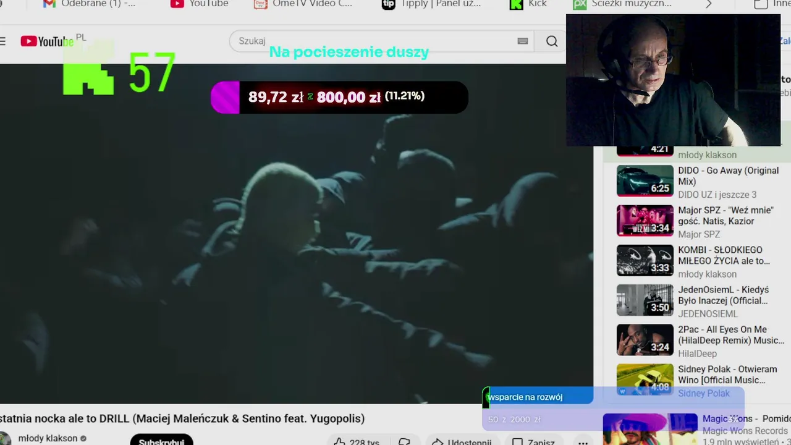Open the Ścieżki muzyczne bookmark
791x445 pixels.
[622, 4]
